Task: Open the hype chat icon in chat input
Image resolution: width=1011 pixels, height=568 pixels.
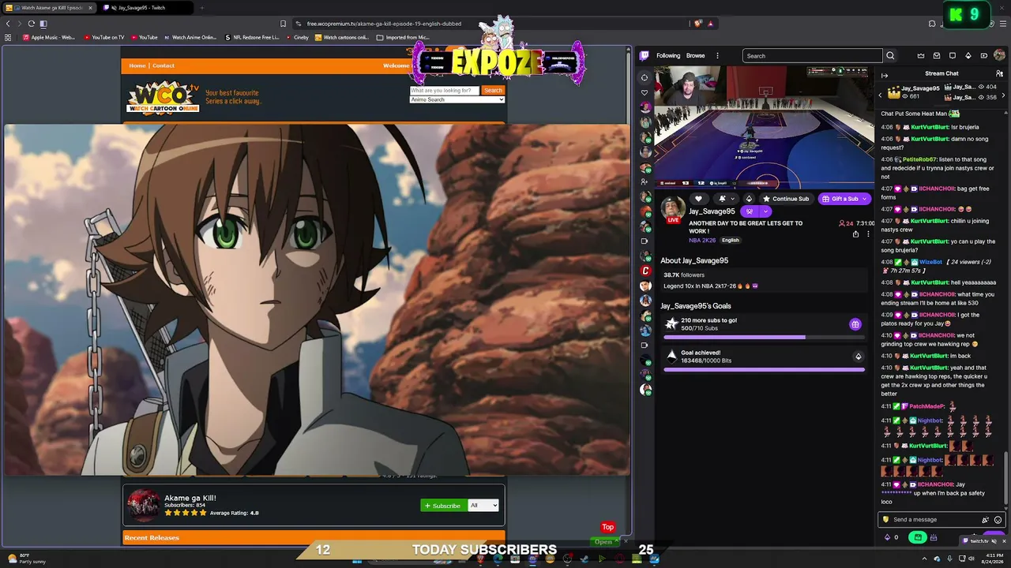Action: pyautogui.click(x=985, y=520)
